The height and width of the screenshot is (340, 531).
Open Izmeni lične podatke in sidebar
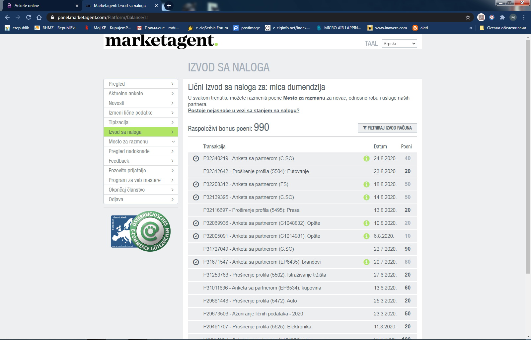pyautogui.click(x=141, y=113)
